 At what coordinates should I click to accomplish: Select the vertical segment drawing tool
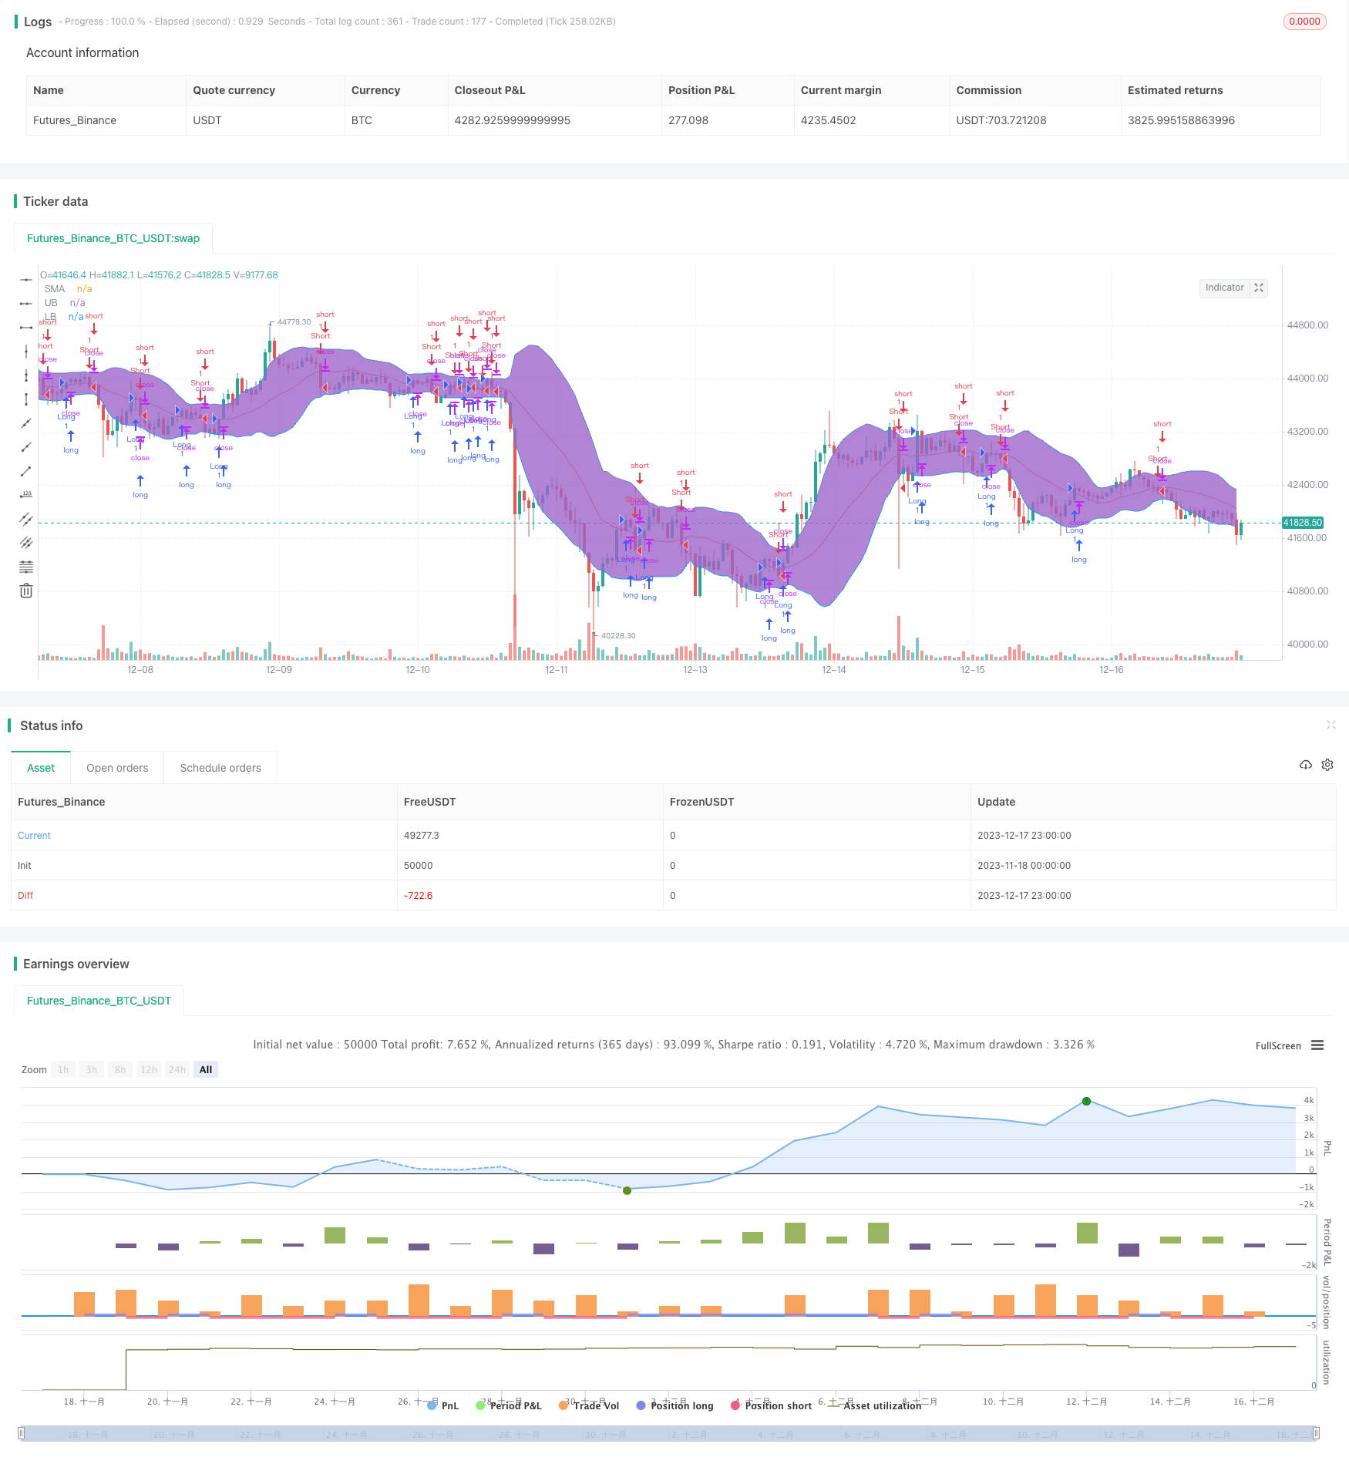pos(26,399)
